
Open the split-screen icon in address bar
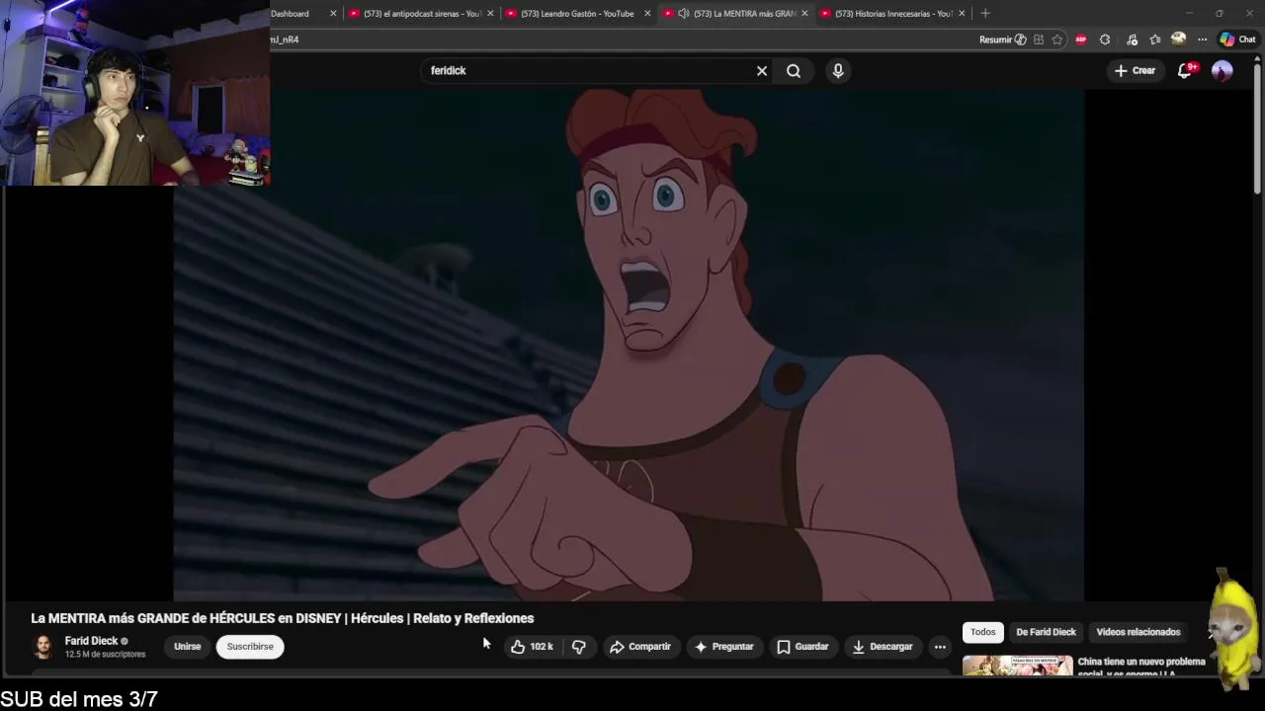(1039, 39)
